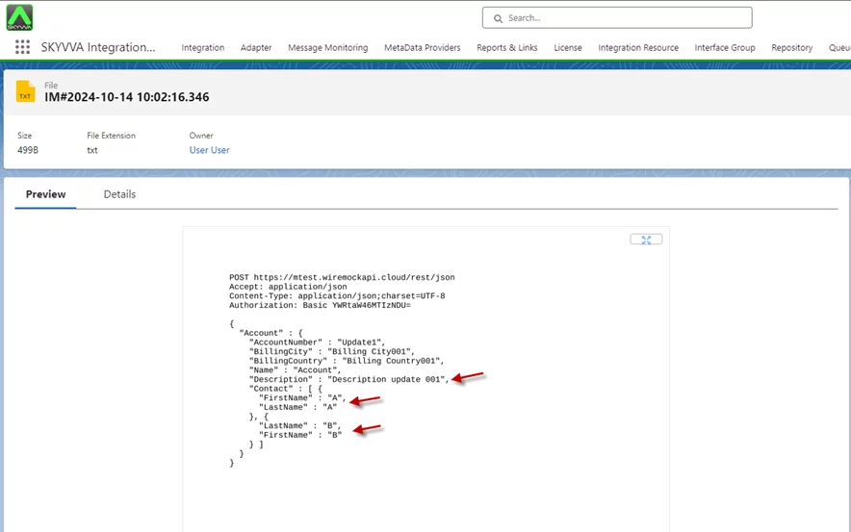Select the Reports & Links tab
Screen dimensions: 851x532
click(x=506, y=48)
